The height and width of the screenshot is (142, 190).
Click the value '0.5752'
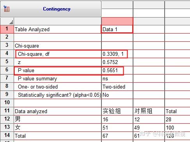coord(110,62)
